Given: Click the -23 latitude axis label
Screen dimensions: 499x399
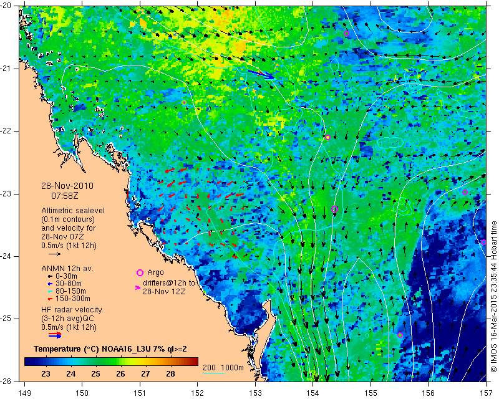Looking at the screenshot, I should click(7, 194).
